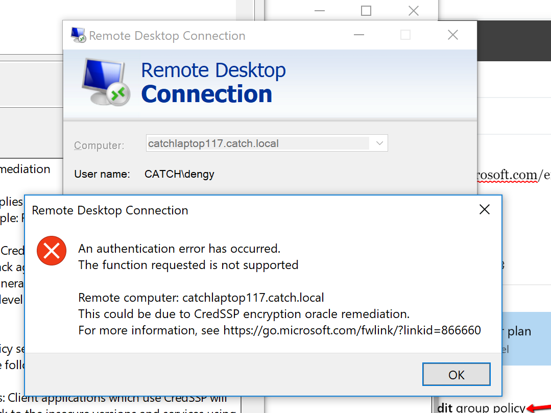The height and width of the screenshot is (413, 551).
Task: Click 'dit group policy' text in background document
Action: [481, 408]
